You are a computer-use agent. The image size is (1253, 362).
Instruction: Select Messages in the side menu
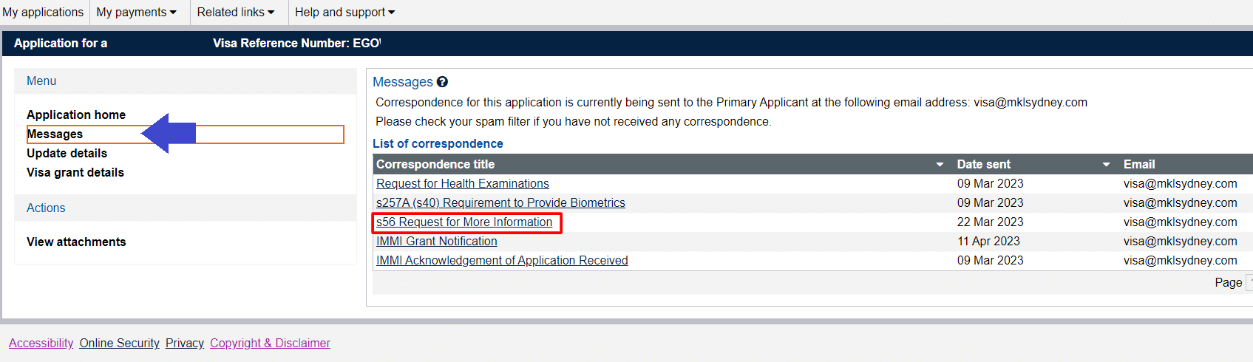pyautogui.click(x=55, y=134)
